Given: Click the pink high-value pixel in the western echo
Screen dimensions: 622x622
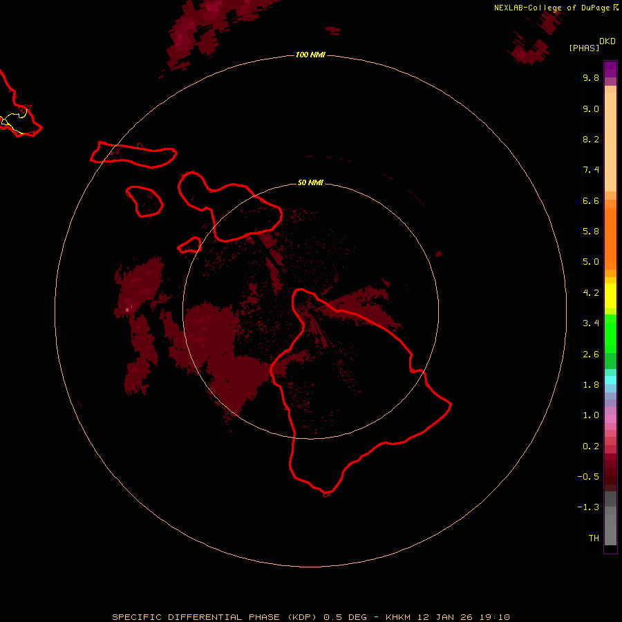Looking at the screenshot, I should tap(127, 310).
